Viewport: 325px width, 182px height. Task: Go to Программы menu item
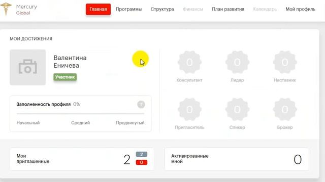[128, 9]
